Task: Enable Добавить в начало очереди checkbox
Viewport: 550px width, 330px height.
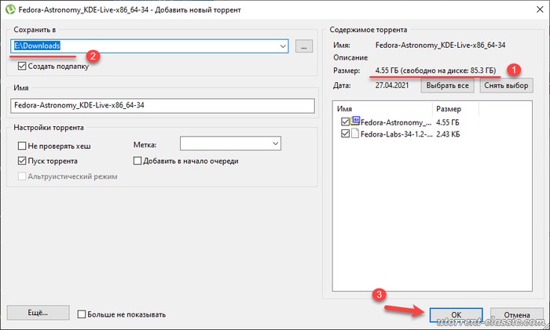Action: click(137, 161)
